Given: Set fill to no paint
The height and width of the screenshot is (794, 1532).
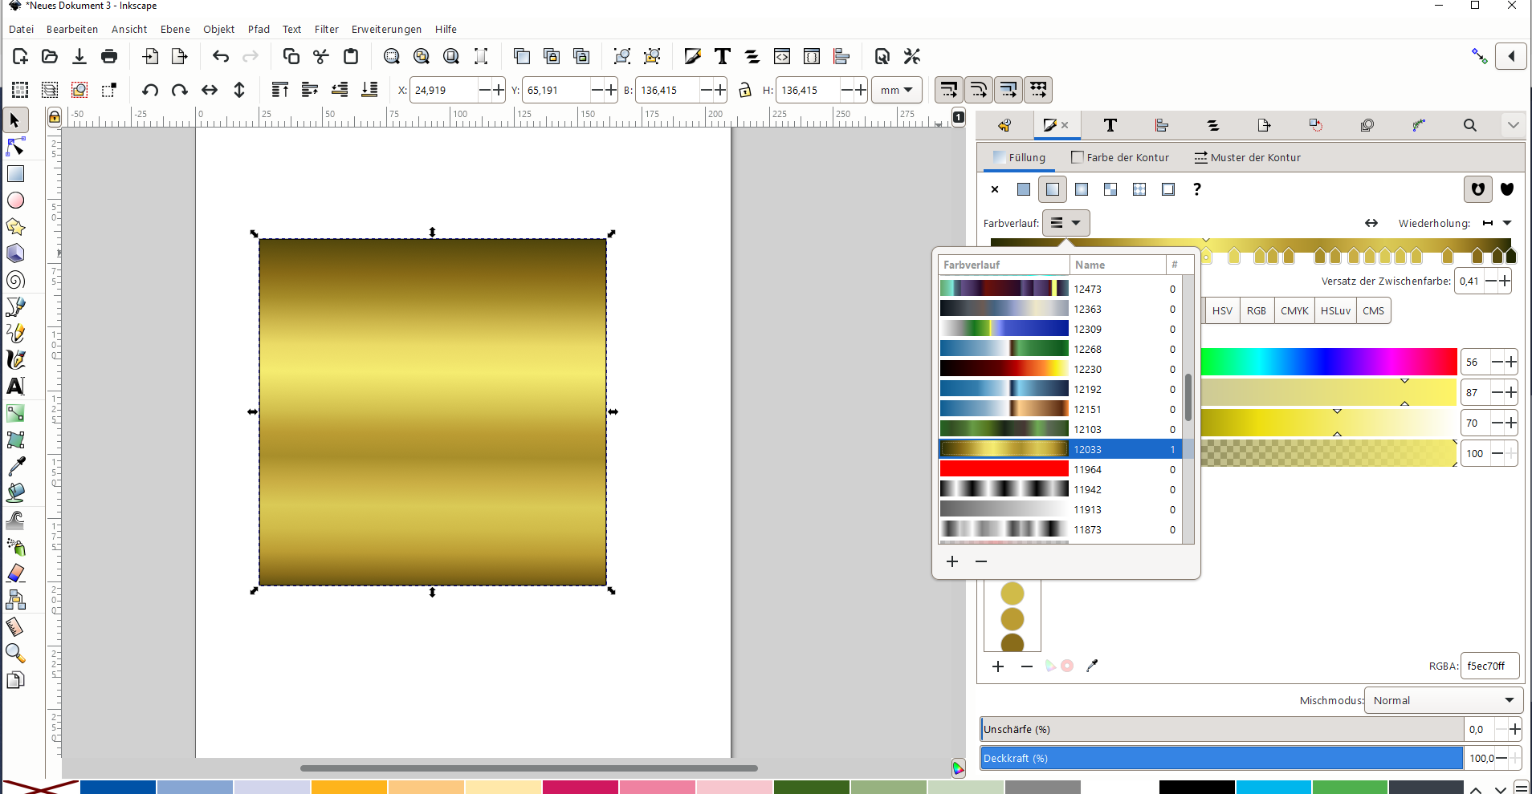Looking at the screenshot, I should pyautogui.click(x=995, y=189).
